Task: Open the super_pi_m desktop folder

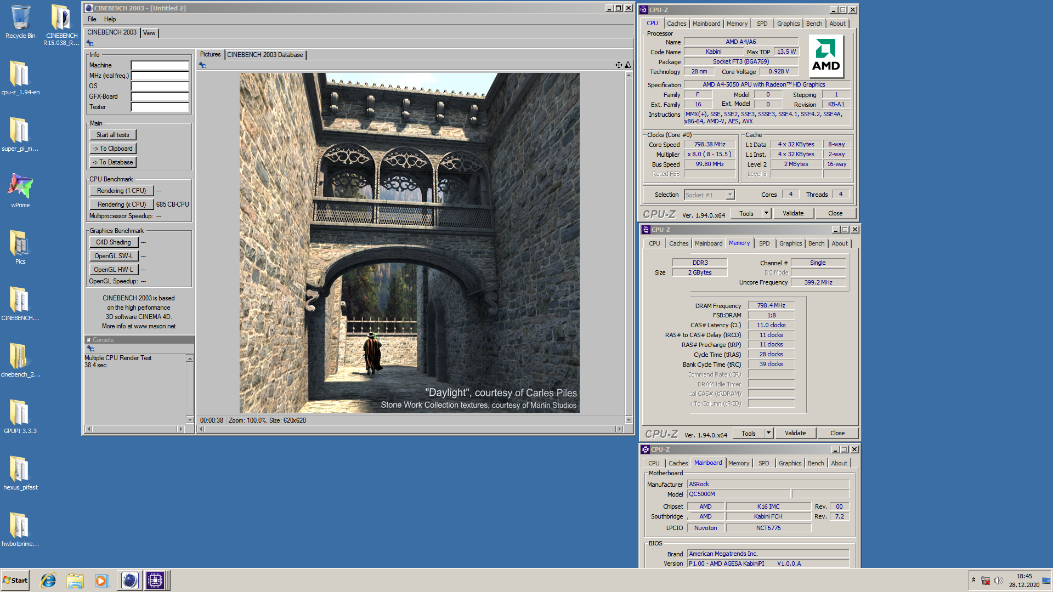Action: coord(20,135)
